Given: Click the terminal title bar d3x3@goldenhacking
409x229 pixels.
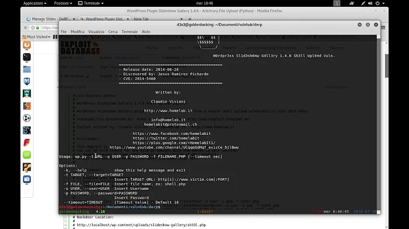Looking at the screenshot, I should point(219,25).
